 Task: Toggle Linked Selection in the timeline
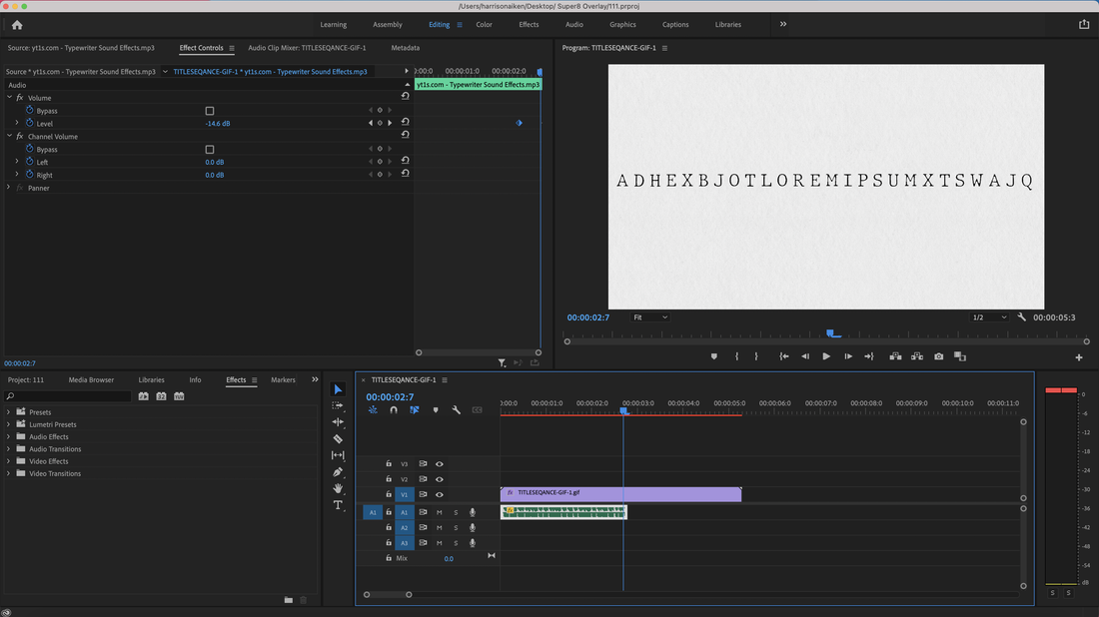click(x=415, y=409)
